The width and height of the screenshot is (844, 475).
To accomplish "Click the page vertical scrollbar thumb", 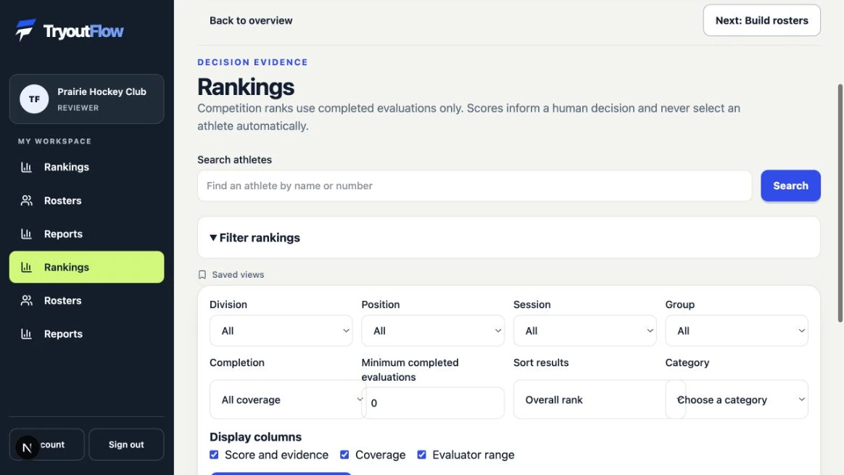I will tap(840, 203).
